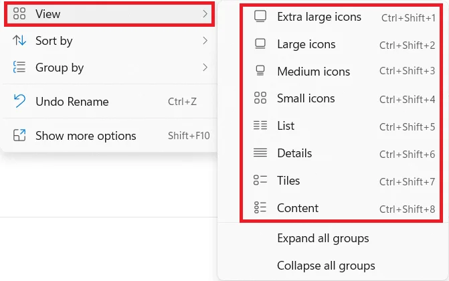
Task: Click the Shift+F10 shortcut text
Action: 189,136
